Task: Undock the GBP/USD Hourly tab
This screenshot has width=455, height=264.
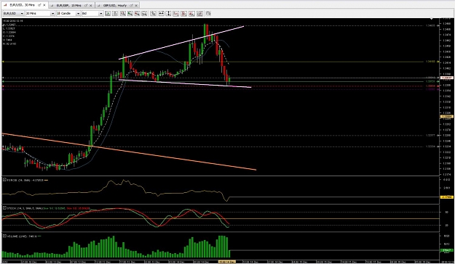Action: [x=131, y=5]
